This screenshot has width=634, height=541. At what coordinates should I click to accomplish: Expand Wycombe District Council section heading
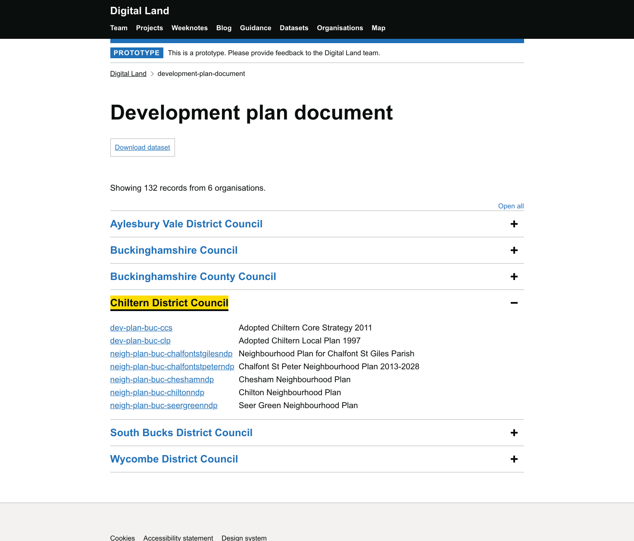(174, 459)
